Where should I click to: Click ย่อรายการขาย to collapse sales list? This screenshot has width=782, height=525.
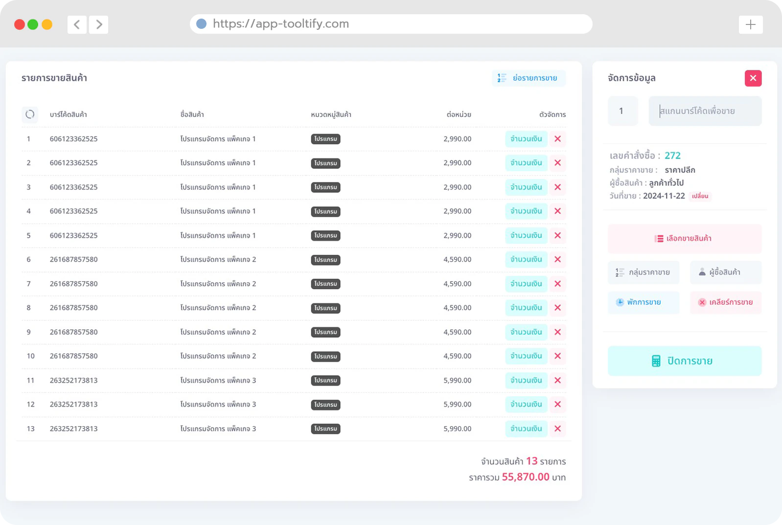pyautogui.click(x=529, y=78)
